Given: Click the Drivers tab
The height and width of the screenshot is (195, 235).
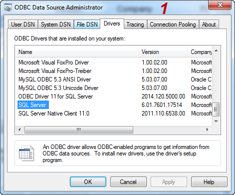Looking at the screenshot, I should click(x=112, y=23).
